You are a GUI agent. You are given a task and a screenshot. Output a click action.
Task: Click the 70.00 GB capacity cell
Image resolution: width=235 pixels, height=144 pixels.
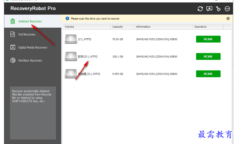click(x=118, y=39)
